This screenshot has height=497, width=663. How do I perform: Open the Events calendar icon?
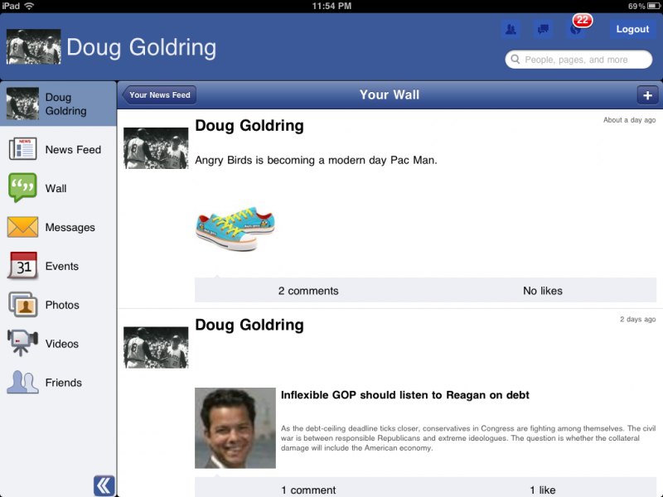(23, 265)
